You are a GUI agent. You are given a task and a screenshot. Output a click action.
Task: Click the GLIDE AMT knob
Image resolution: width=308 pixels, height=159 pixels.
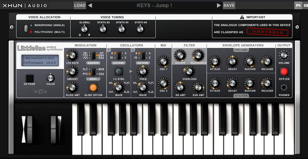point(72,88)
